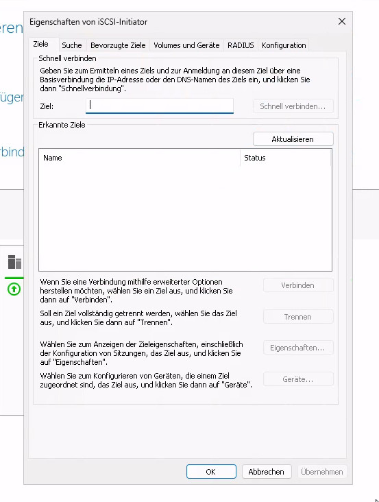379x502 pixels.
Task: Confirm the dialog with OK
Action: click(211, 472)
